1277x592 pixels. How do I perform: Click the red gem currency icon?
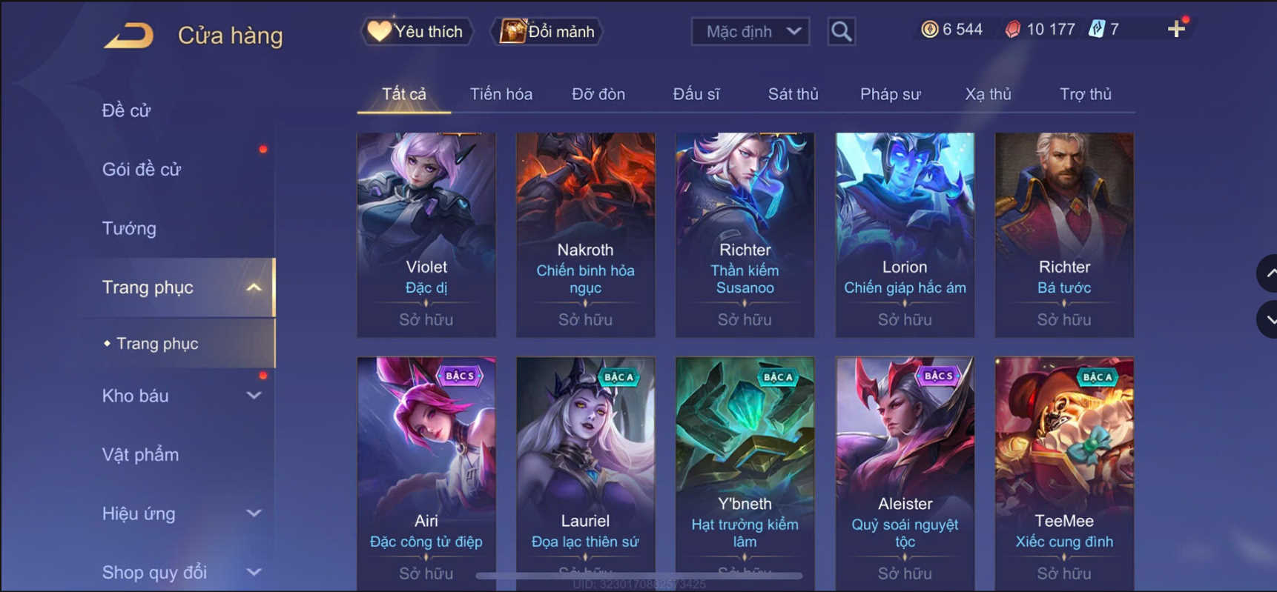(x=1013, y=29)
